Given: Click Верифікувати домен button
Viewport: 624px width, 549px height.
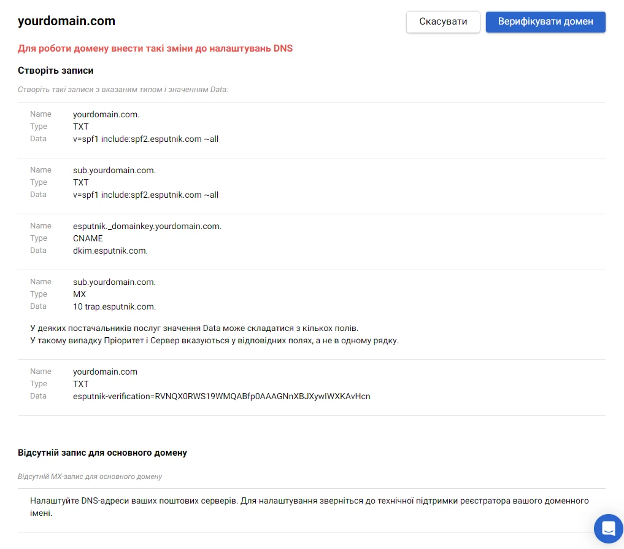Looking at the screenshot, I should [545, 21].
